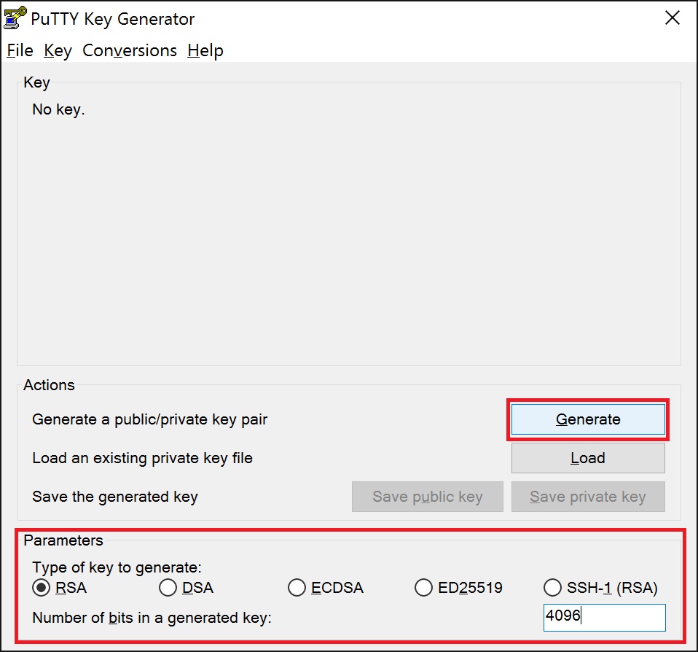Click the Actions section label
This screenshot has width=698, height=652.
click(49, 385)
